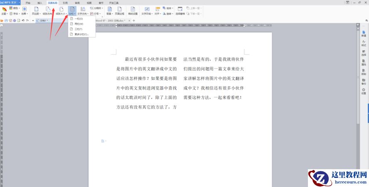
Task: Close the Word 97-2003 文档.doc tab
Action: tap(129, 21)
